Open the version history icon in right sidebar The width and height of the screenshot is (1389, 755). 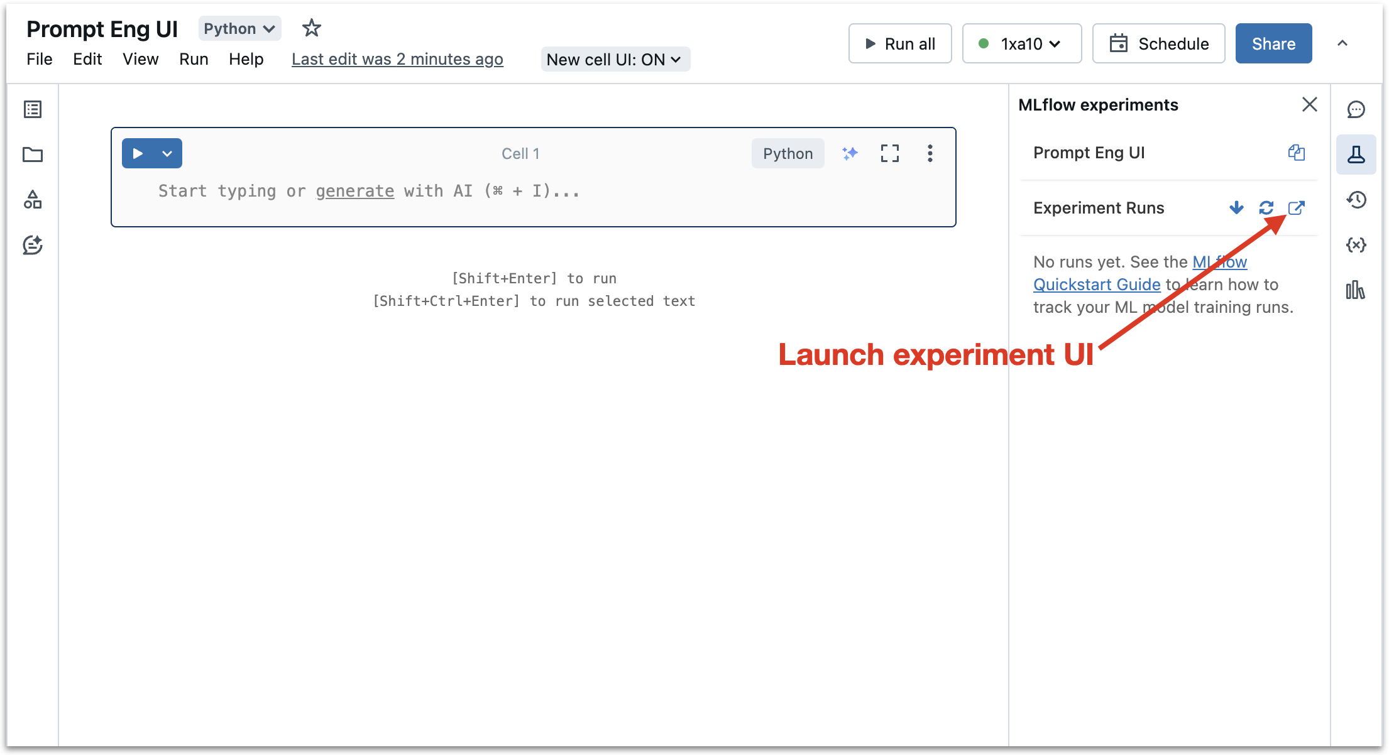[1356, 200]
